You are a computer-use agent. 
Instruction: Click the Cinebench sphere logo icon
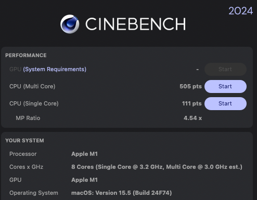point(70,24)
